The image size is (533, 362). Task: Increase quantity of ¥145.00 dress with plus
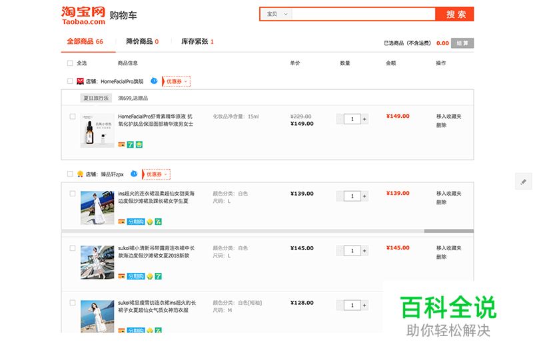click(364, 251)
